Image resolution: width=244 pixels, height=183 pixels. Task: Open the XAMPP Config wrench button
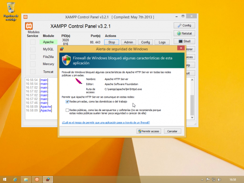coord(184,25)
